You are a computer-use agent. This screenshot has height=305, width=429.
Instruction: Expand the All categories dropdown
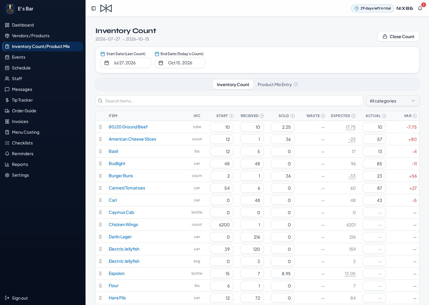[x=392, y=101]
